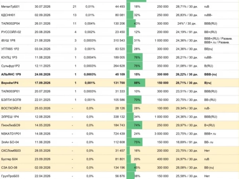Image resolution: width=239 pixels, height=179 pixels.
Task: Select the ГрупПроБ03 row name
Action: coord(10,176)
